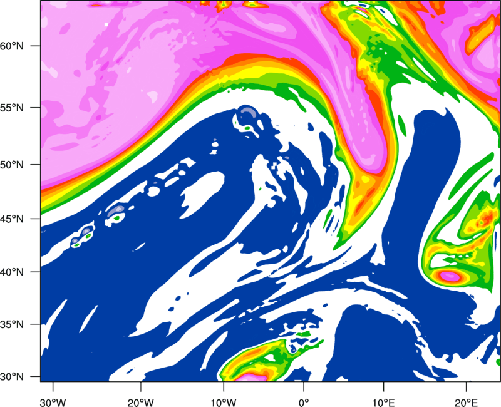Click the 60°N latitude label
This screenshot has width=501, height=407.
12,46
